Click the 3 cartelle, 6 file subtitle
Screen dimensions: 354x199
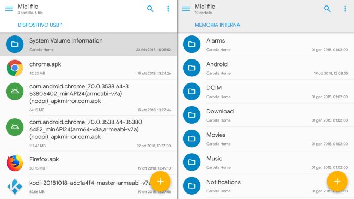click(30, 13)
